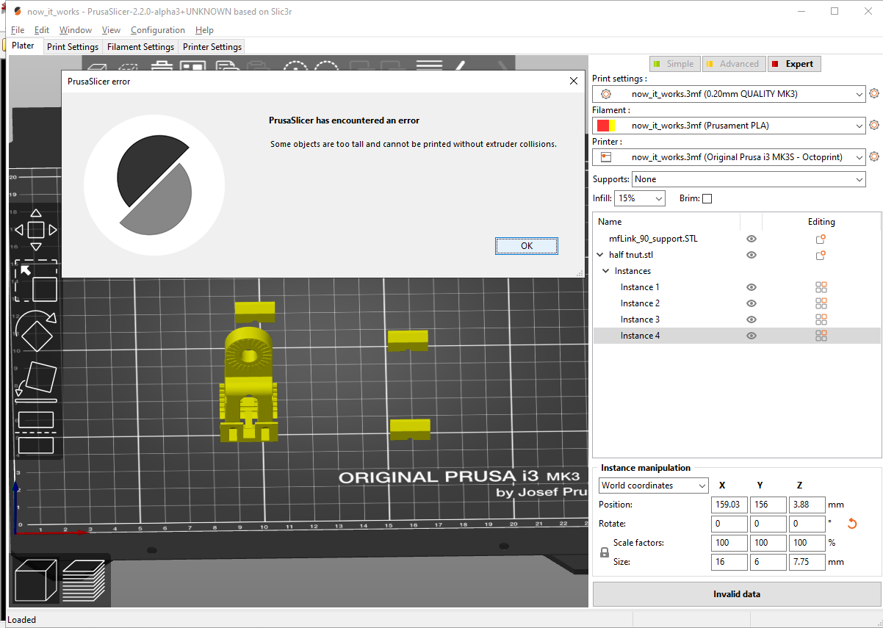Switch to sliced layers preview icon
This screenshot has width=883, height=628.
84,581
